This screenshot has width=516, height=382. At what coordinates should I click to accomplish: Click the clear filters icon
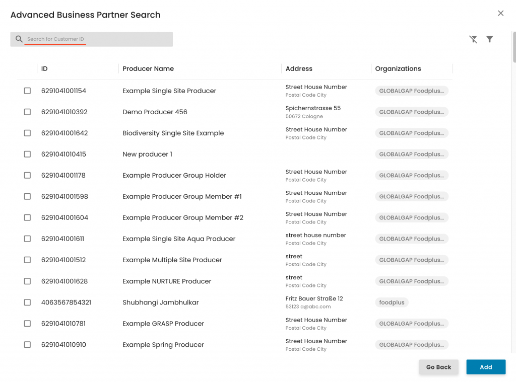[473, 39]
